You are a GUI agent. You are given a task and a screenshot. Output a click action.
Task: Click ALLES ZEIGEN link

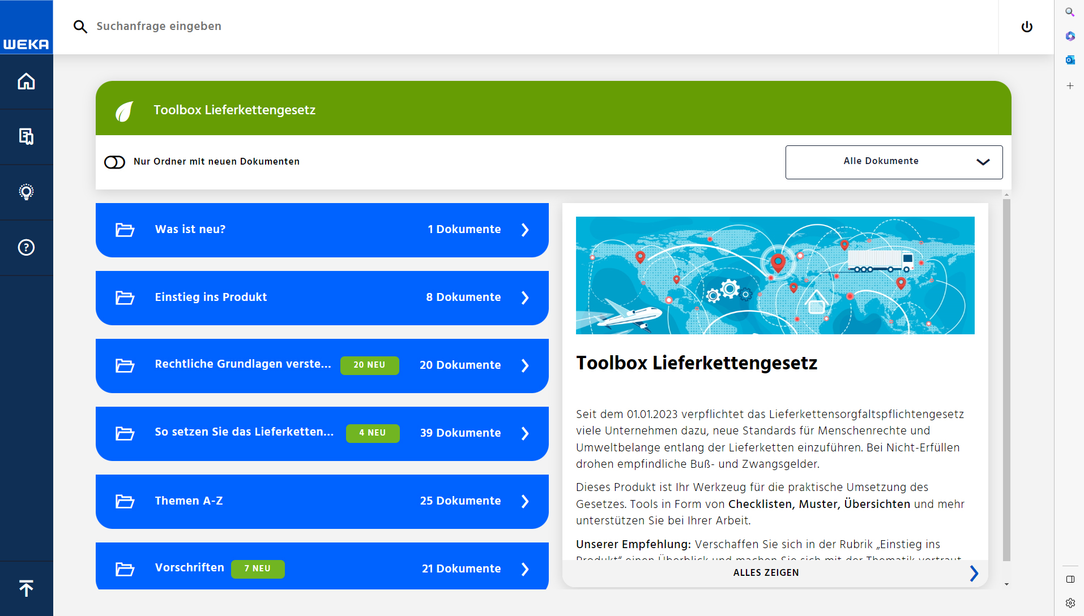[766, 573]
